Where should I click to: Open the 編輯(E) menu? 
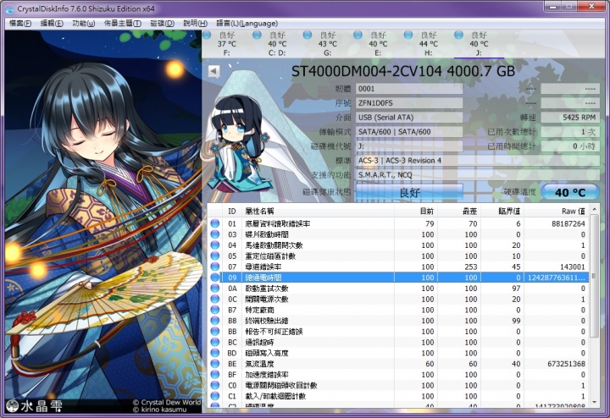point(52,24)
